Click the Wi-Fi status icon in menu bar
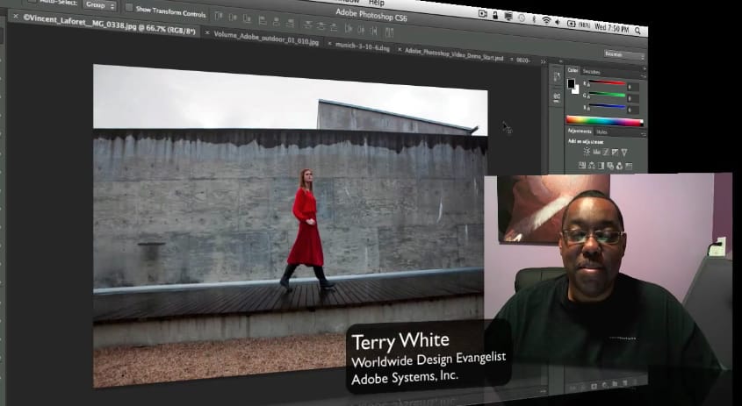Viewport: 742px width, 406px height. tap(546, 20)
